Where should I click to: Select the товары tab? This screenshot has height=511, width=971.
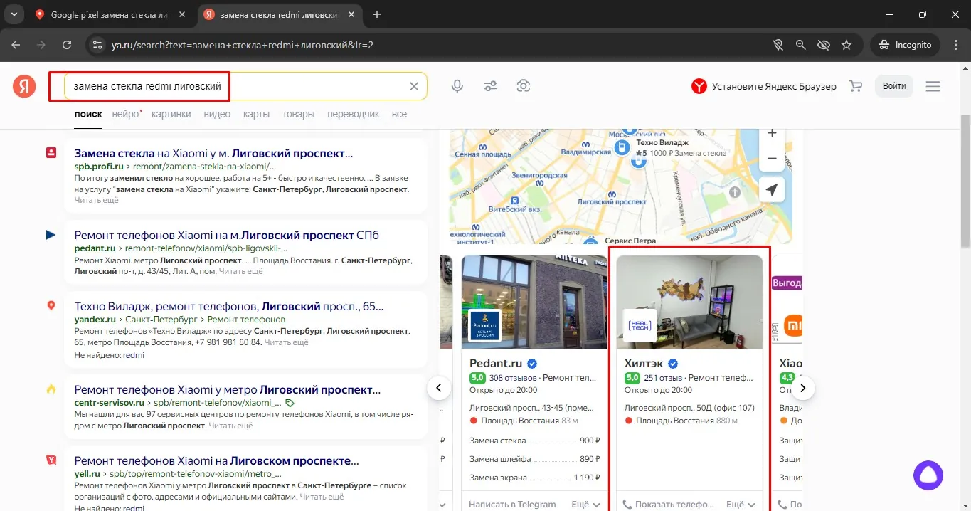(x=298, y=114)
